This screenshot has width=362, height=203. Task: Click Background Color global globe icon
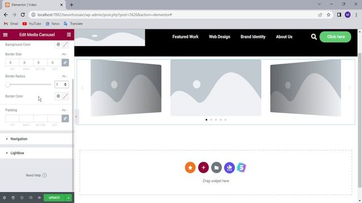(x=58, y=45)
